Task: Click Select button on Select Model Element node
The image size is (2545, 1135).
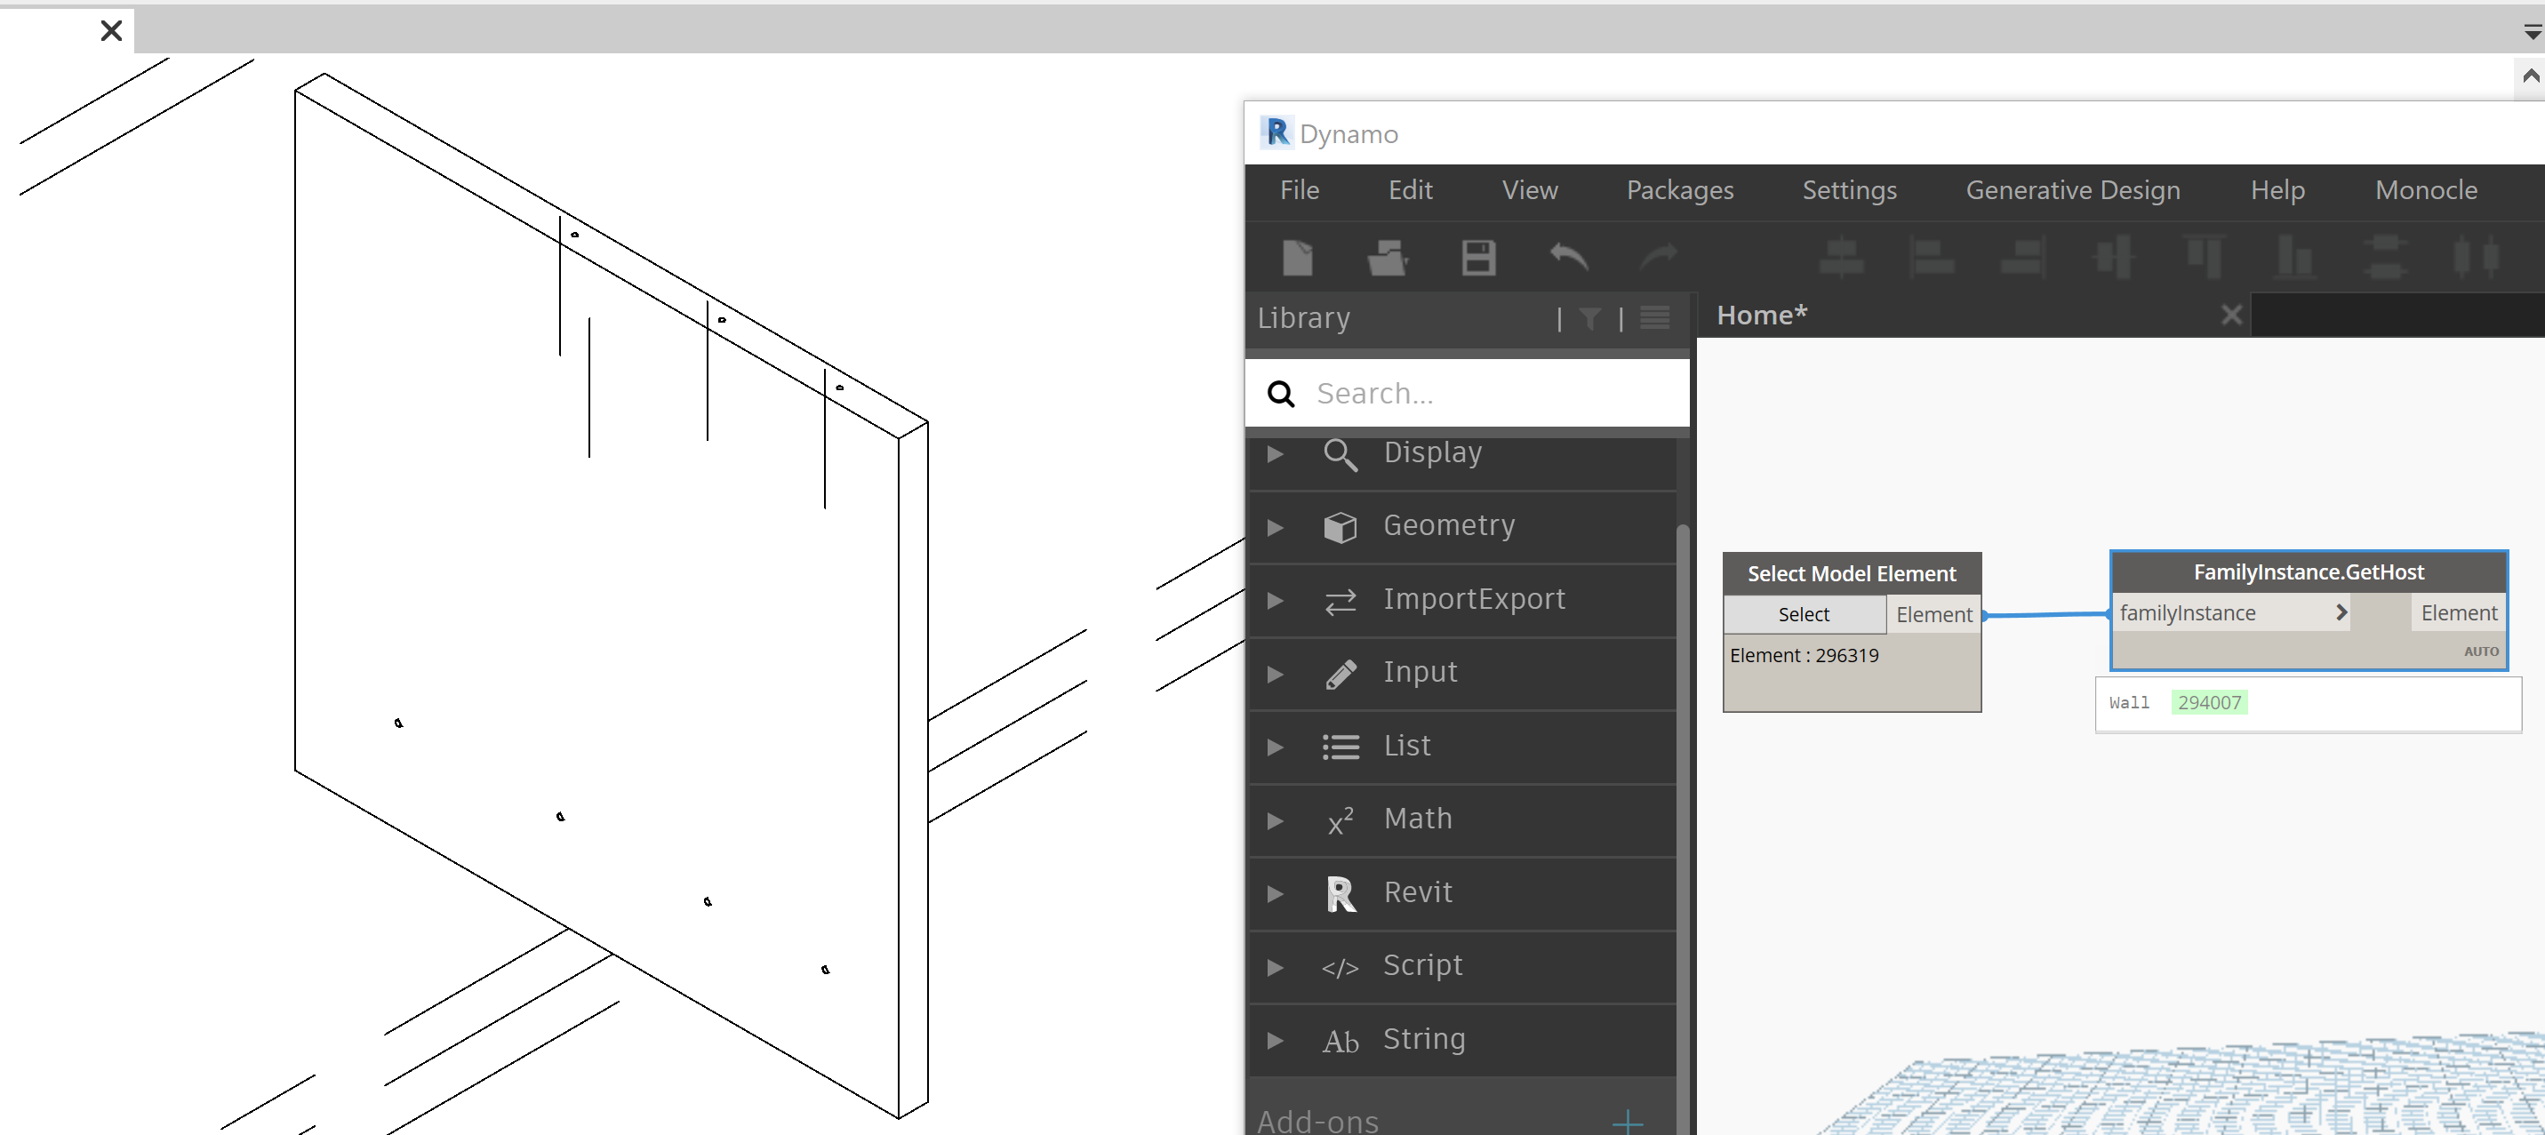Action: (1804, 614)
